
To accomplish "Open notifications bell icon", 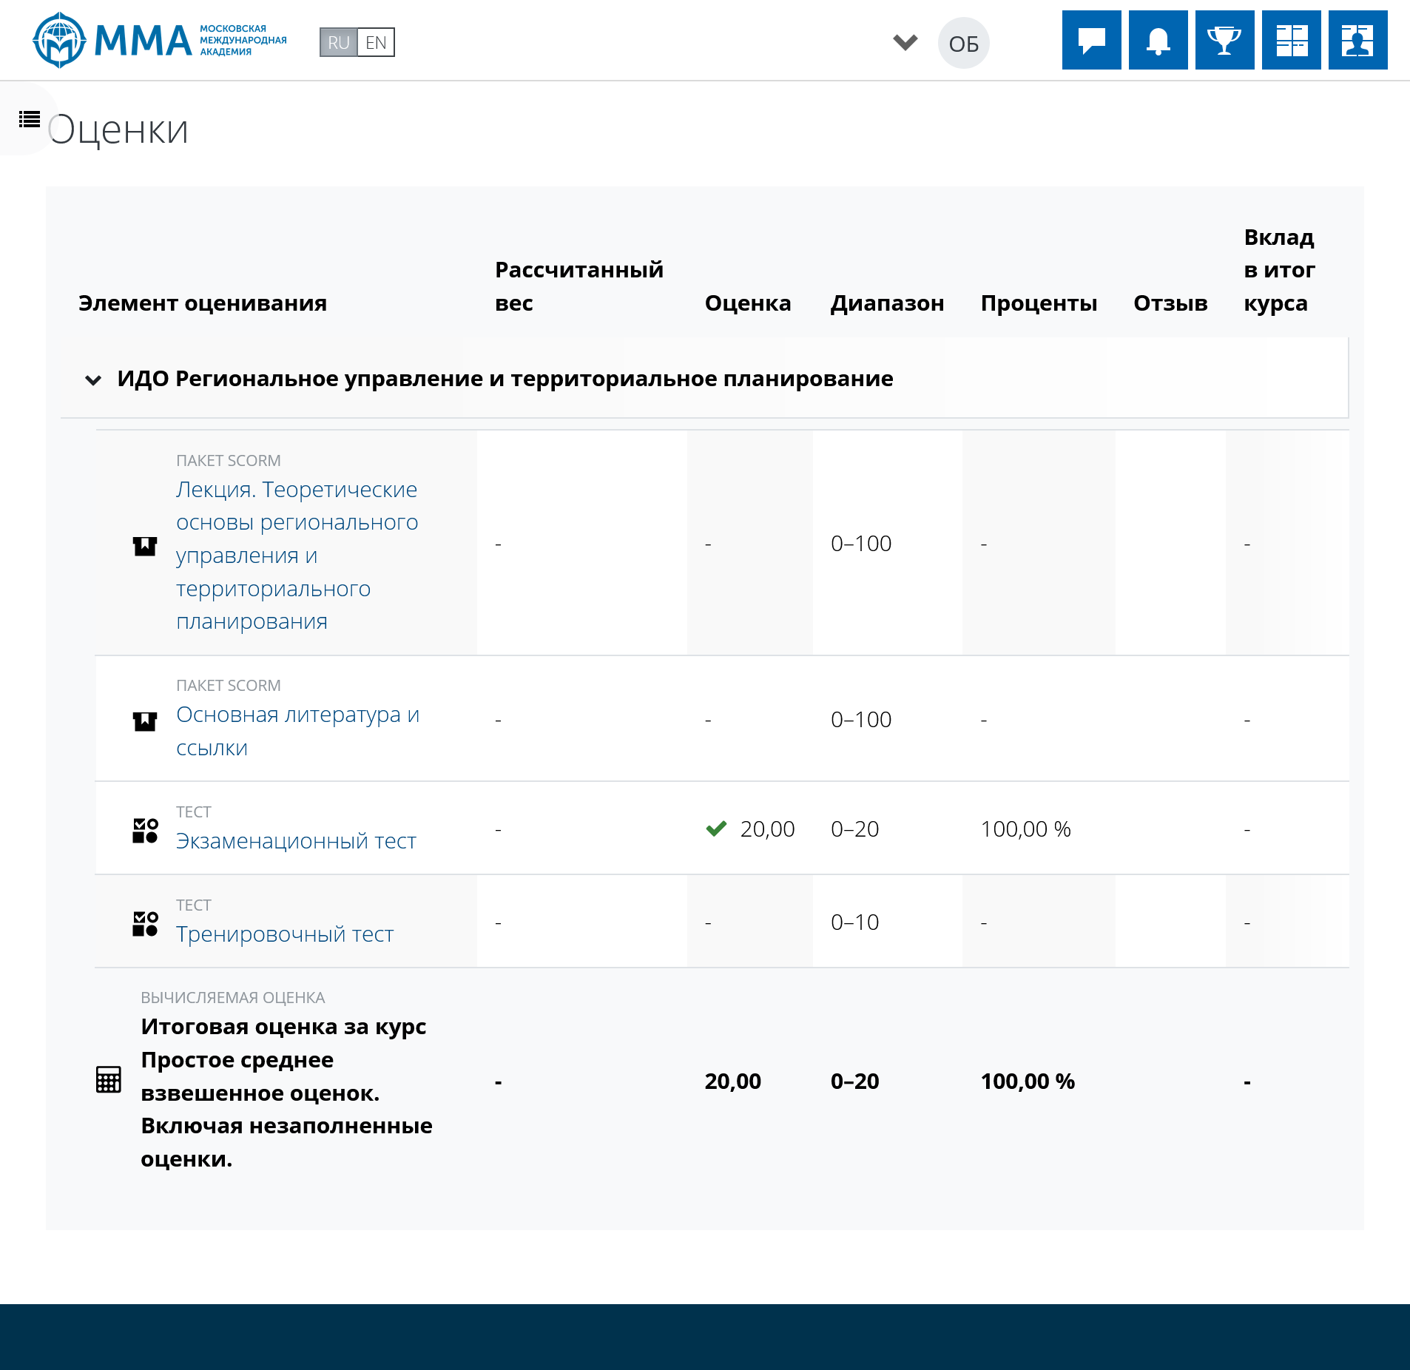I will click(x=1158, y=40).
